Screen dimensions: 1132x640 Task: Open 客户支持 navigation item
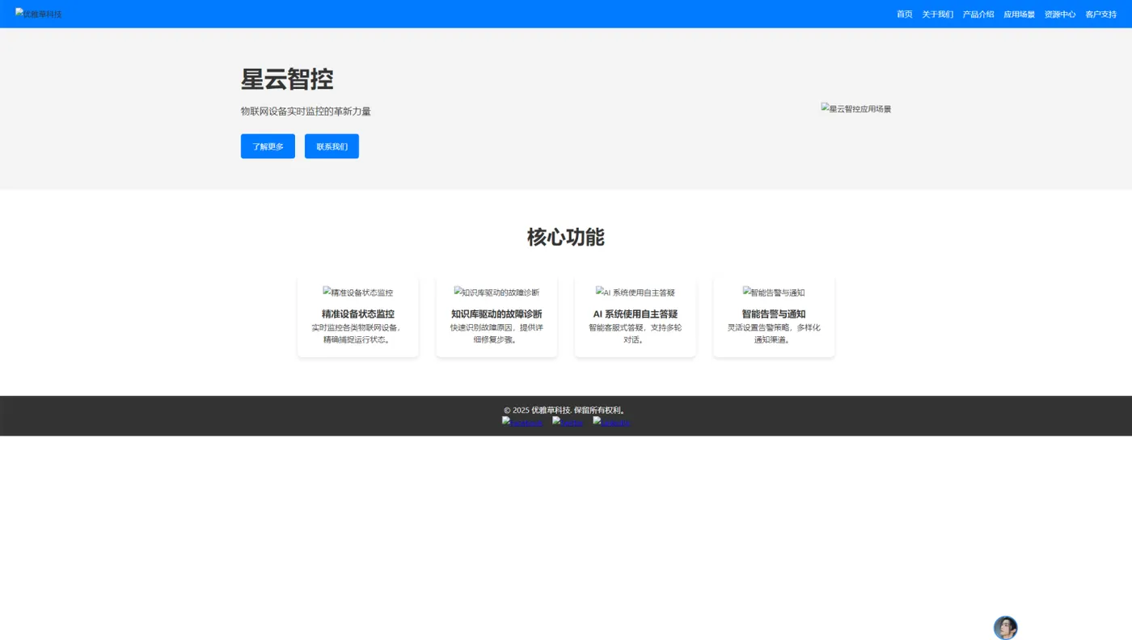[1101, 15]
